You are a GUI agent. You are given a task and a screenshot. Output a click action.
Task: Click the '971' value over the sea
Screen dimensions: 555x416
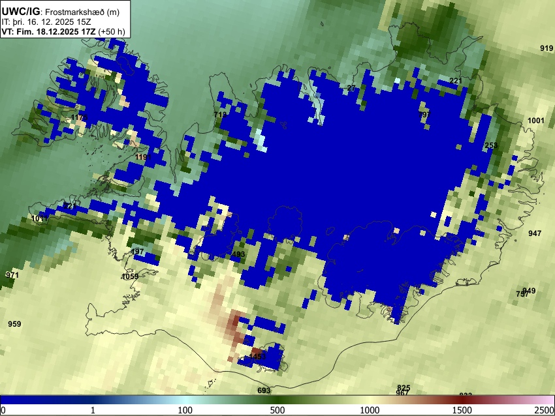(12, 275)
